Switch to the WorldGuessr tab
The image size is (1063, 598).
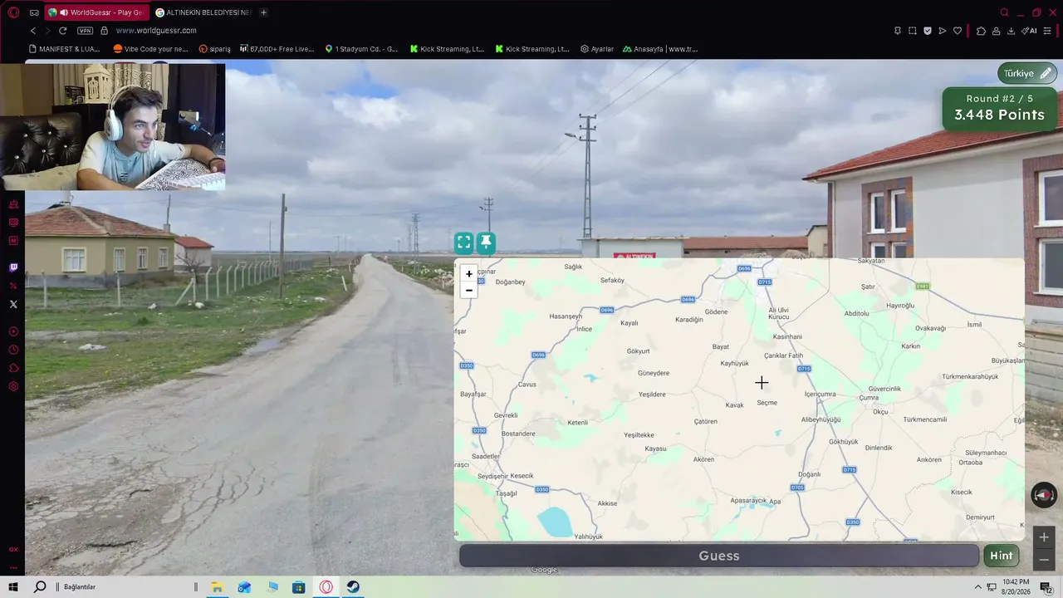pyautogui.click(x=98, y=12)
